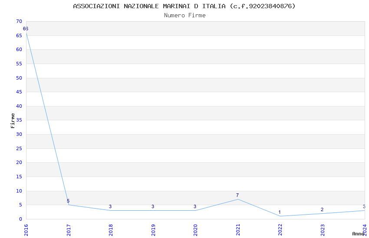Image resolution: width=369 pixels, height=238 pixels.
Task: Click the 2020 year label on x-axis
Action: [195, 230]
